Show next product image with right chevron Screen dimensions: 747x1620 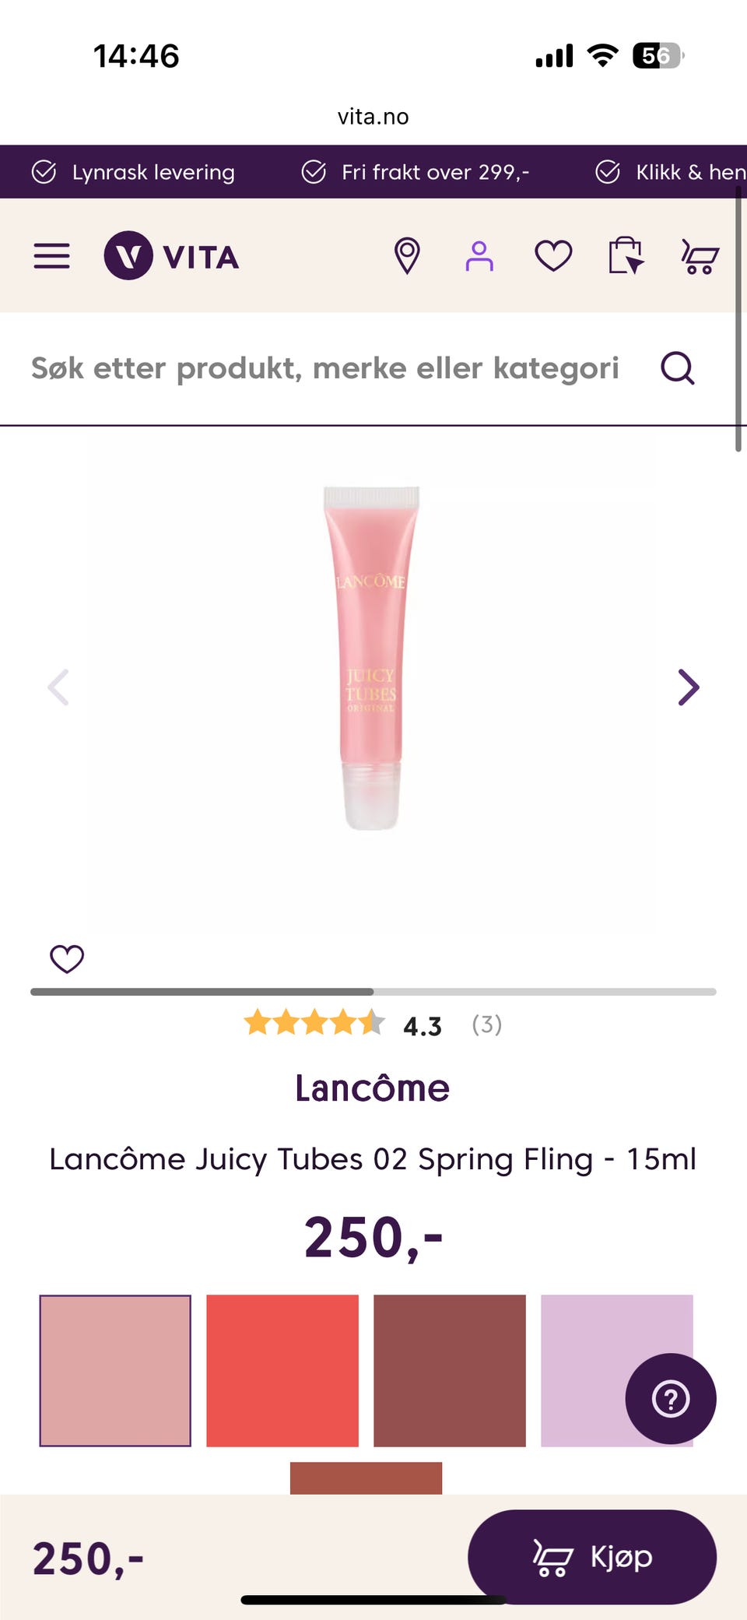pyautogui.click(x=689, y=687)
